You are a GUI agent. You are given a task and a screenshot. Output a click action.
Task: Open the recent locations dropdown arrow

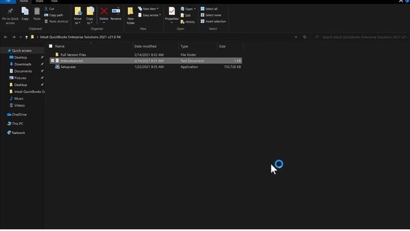[20, 37]
